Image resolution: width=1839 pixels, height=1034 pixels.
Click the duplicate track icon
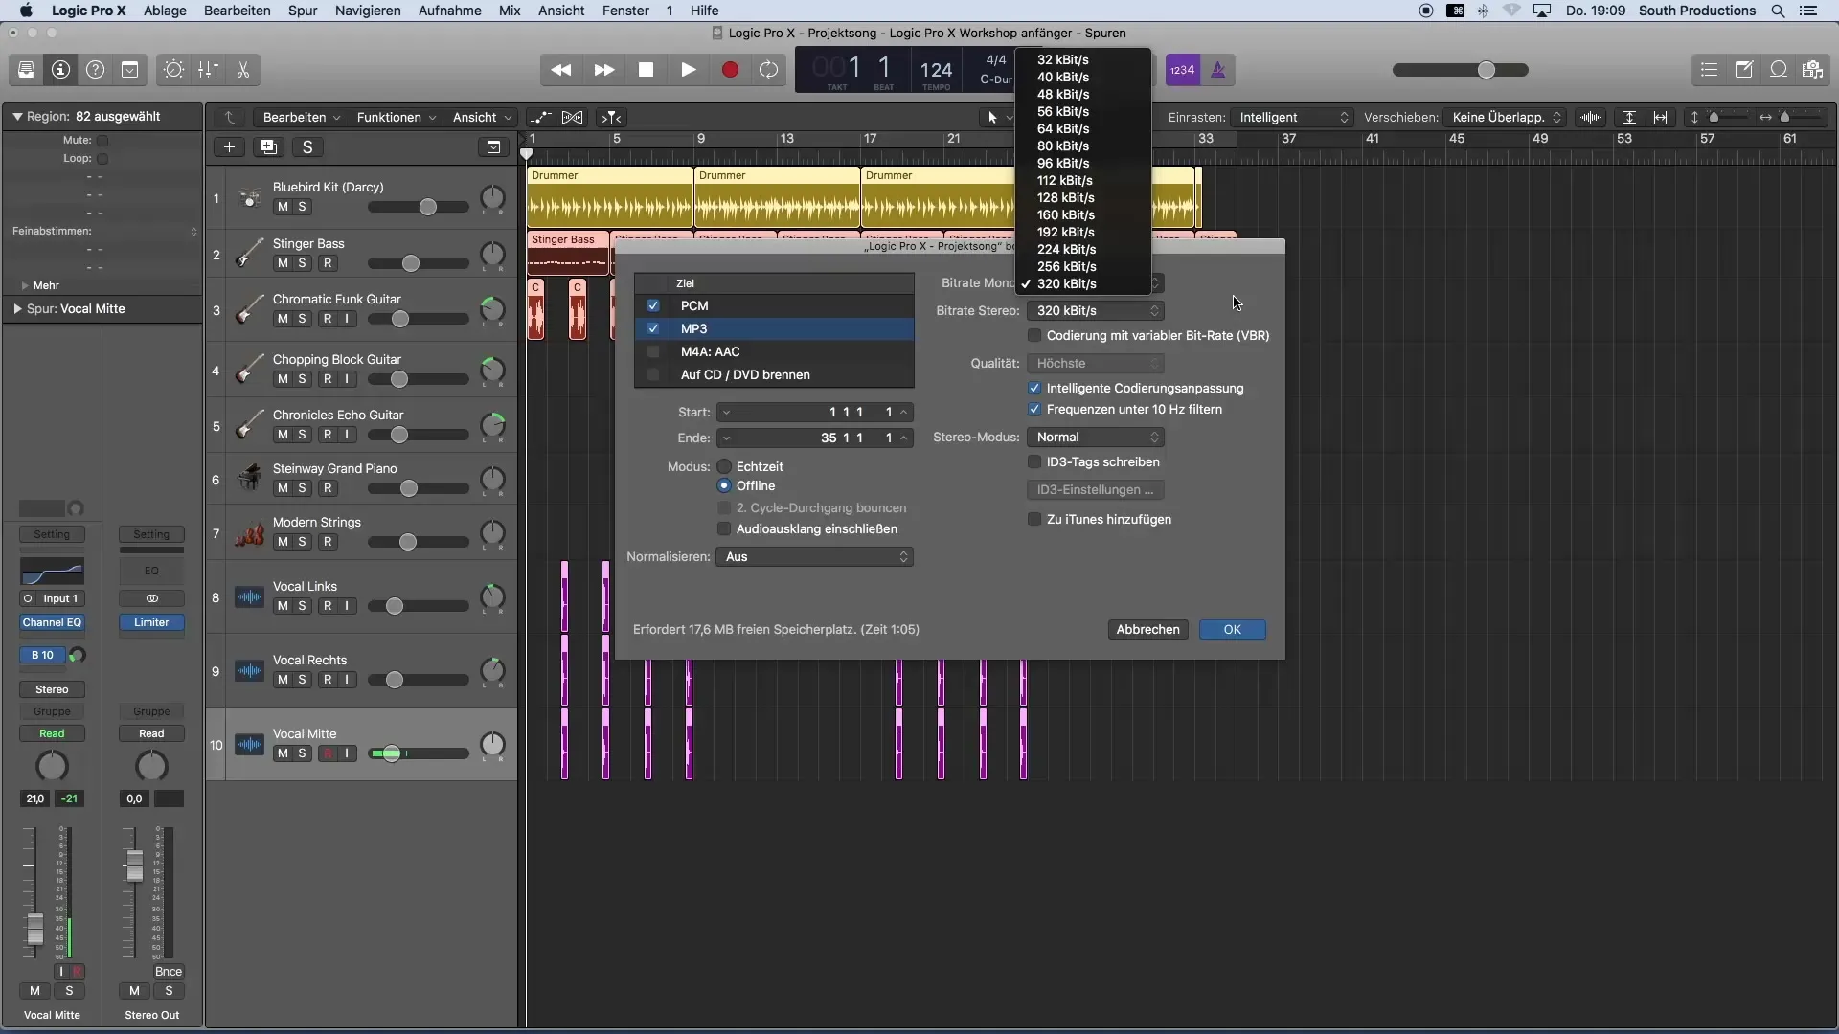pyautogui.click(x=268, y=147)
